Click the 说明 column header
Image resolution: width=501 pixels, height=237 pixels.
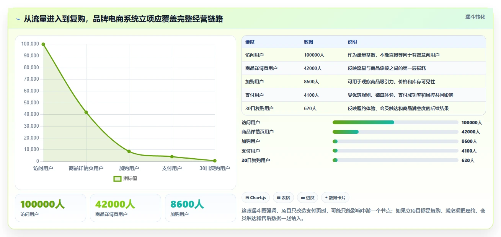[x=352, y=42]
